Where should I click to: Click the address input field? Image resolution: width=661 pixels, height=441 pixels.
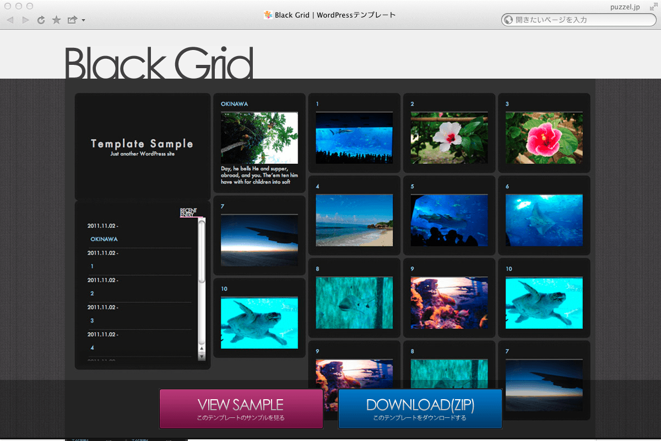584,20
